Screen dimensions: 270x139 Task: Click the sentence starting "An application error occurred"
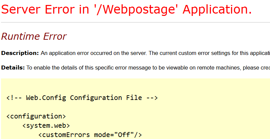pos(155,53)
